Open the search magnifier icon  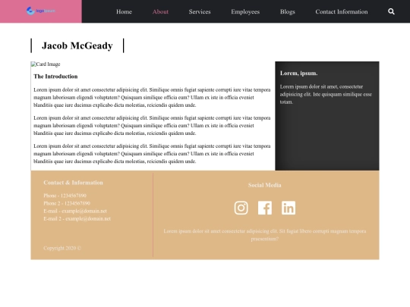[x=391, y=11]
